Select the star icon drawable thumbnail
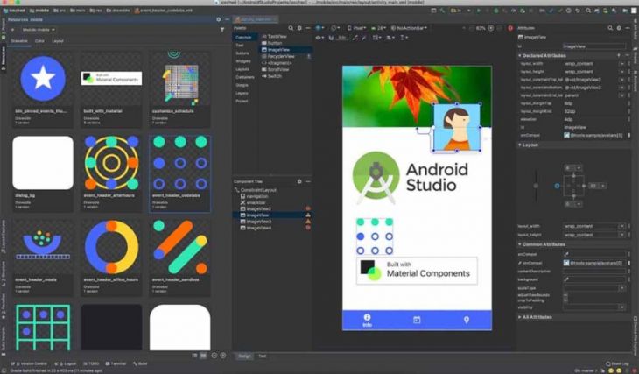Image resolution: width=639 pixels, height=374 pixels. [43, 79]
